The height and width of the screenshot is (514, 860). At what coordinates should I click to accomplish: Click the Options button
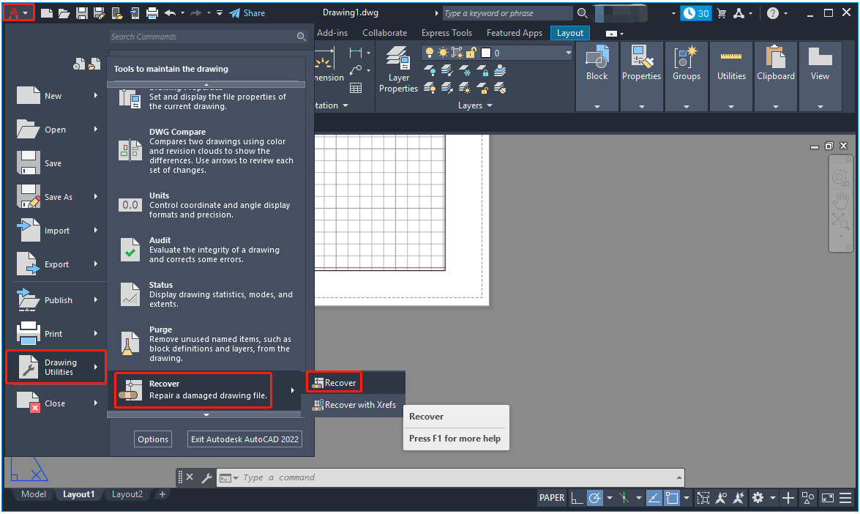(x=153, y=439)
